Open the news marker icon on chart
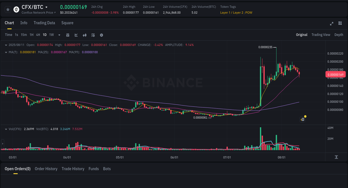Image resolution: width=348 pixels, height=188 pixels. pos(303,119)
